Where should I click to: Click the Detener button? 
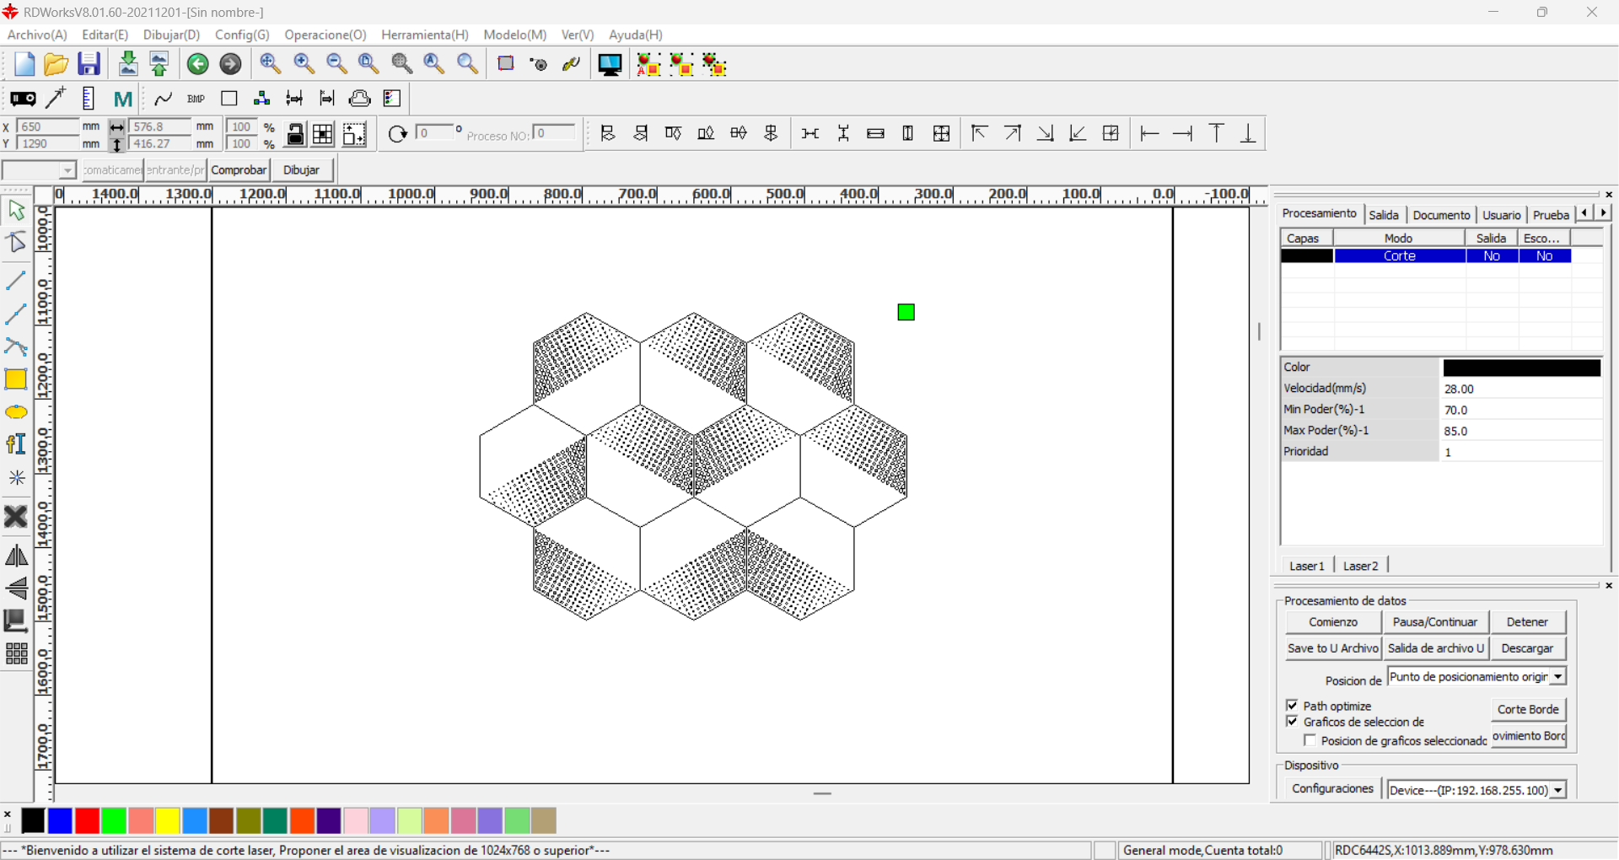1527,622
